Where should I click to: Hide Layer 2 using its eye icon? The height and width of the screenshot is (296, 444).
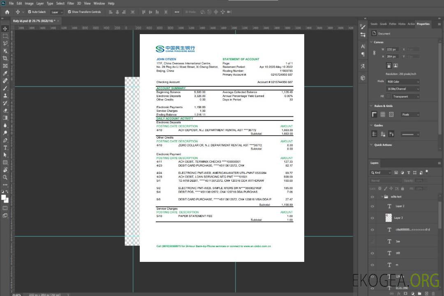point(372,206)
